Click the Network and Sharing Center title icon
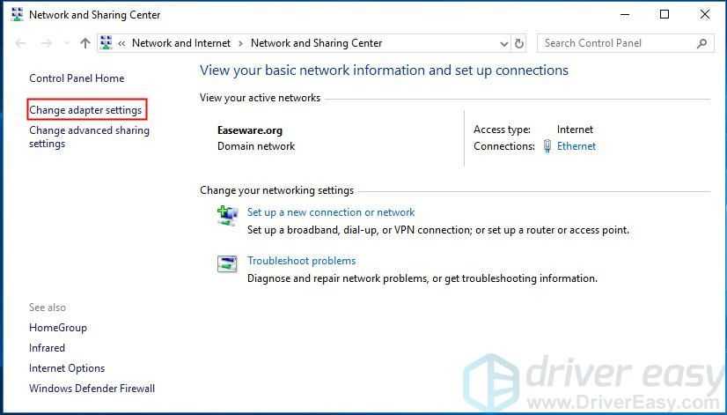Viewport: 727px width, 415px height. click(x=17, y=15)
